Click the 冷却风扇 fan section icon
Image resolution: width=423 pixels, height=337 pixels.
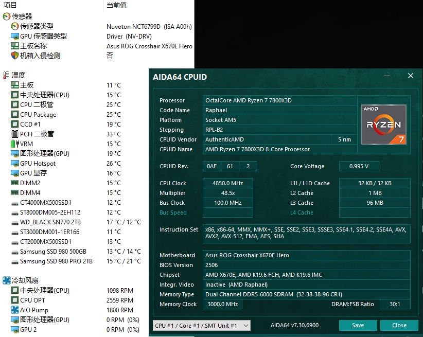[7, 280]
